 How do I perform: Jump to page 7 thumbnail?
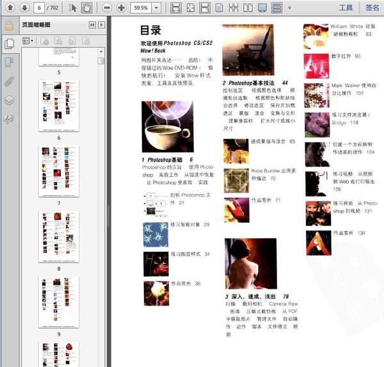(x=59, y=171)
